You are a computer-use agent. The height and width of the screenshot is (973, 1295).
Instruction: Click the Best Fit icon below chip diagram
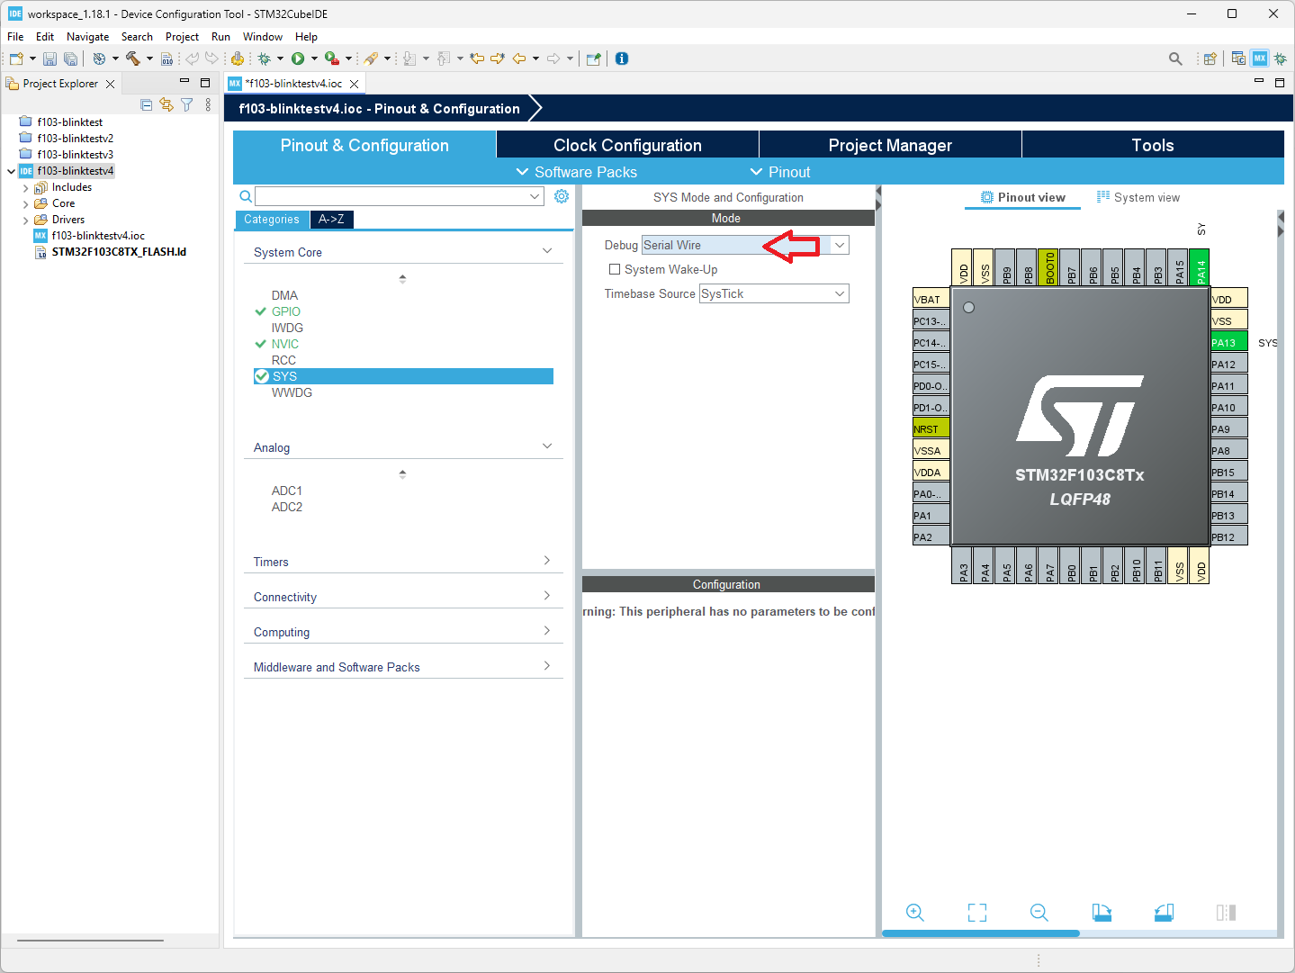coord(976,912)
